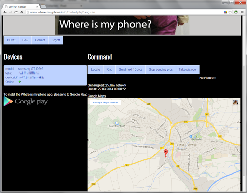The height and width of the screenshot is (193, 247).
Task: Click Take pic now button
Action: click(188, 69)
